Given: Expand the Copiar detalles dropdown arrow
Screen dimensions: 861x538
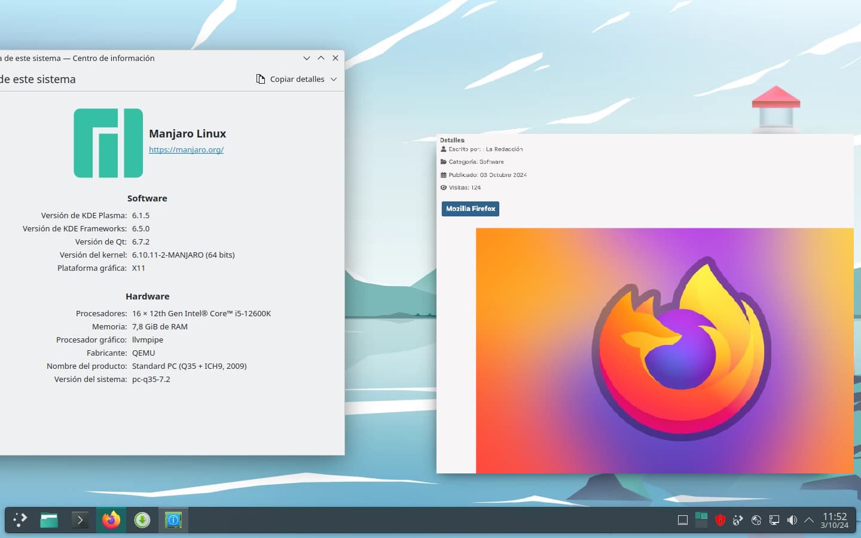Looking at the screenshot, I should [334, 80].
